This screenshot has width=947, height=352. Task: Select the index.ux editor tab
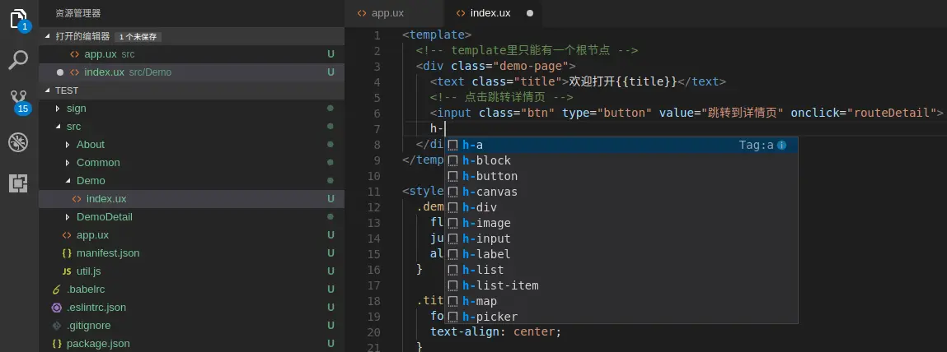tap(493, 13)
